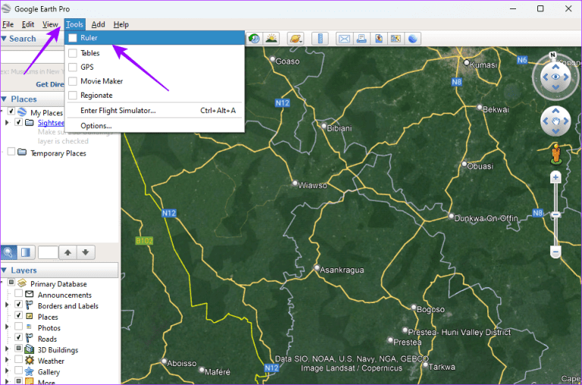582x385 pixels.
Task: Click the places search magnifier button
Action: pyautogui.click(x=8, y=252)
